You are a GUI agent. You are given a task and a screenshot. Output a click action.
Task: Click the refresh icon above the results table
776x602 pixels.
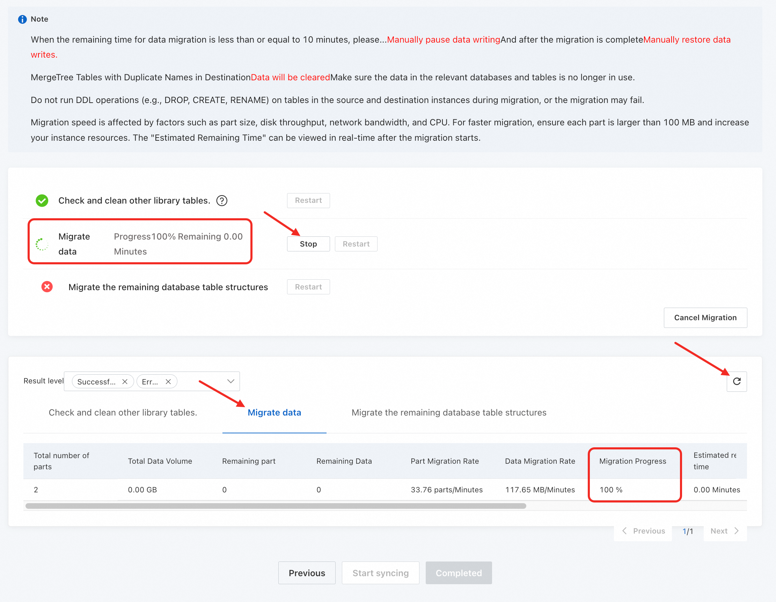pyautogui.click(x=737, y=381)
